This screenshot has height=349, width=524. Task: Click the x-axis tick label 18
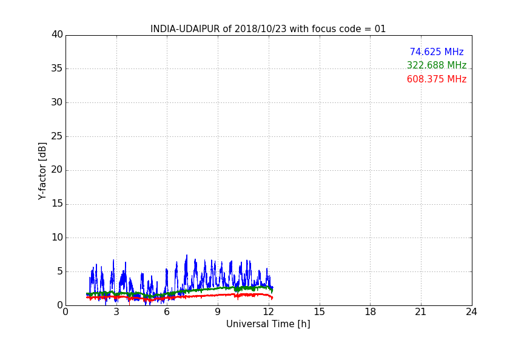371,312
